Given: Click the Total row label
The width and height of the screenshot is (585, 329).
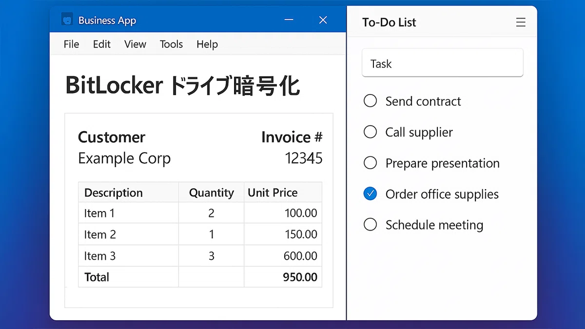Looking at the screenshot, I should point(97,277).
